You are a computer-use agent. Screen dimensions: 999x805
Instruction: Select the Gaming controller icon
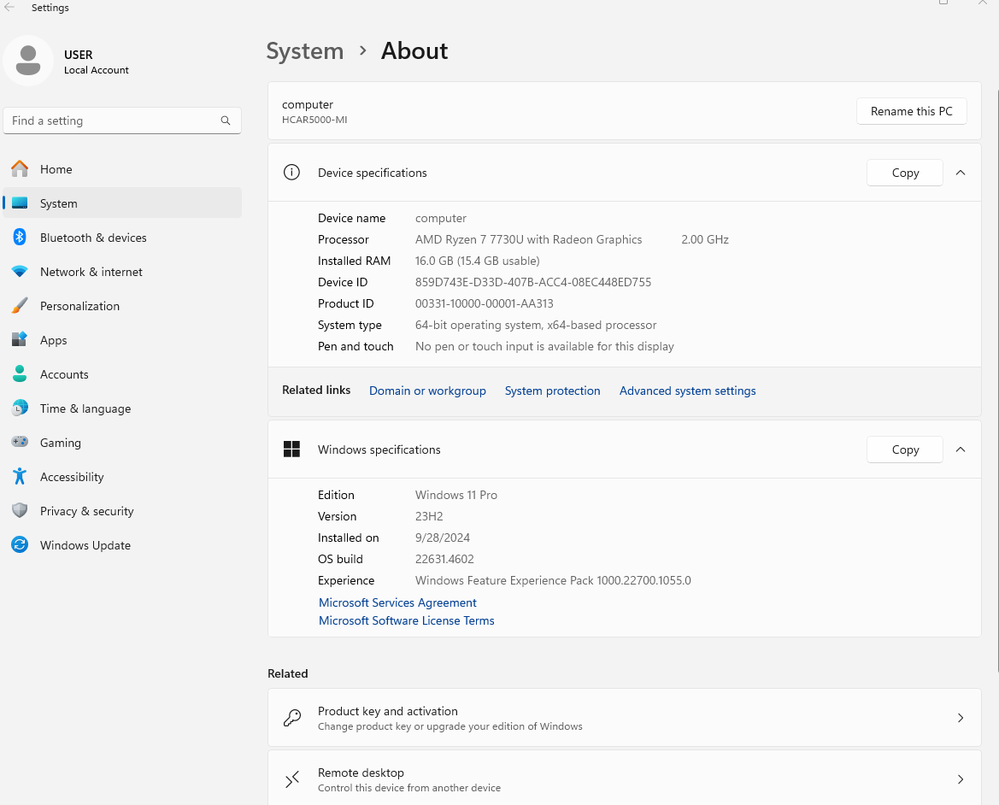pyautogui.click(x=20, y=441)
